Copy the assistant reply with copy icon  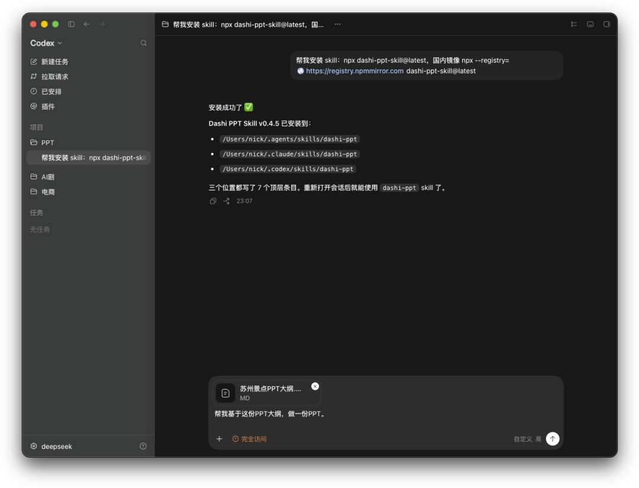coord(213,201)
